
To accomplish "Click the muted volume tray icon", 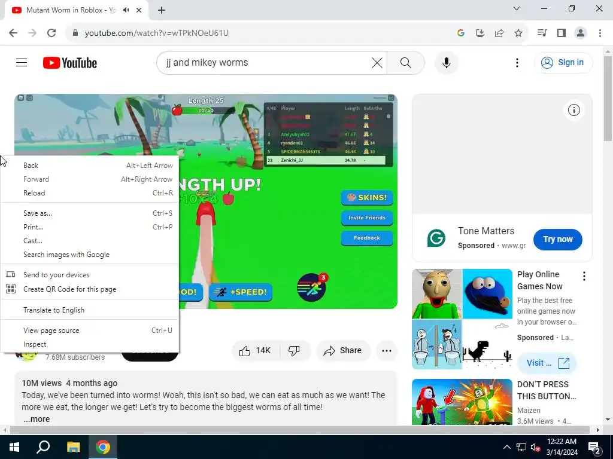I will (x=535, y=447).
